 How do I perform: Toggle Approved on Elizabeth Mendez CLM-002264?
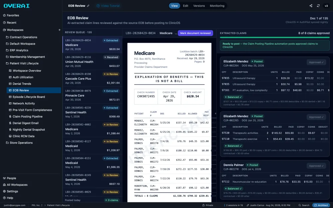point(316,62)
